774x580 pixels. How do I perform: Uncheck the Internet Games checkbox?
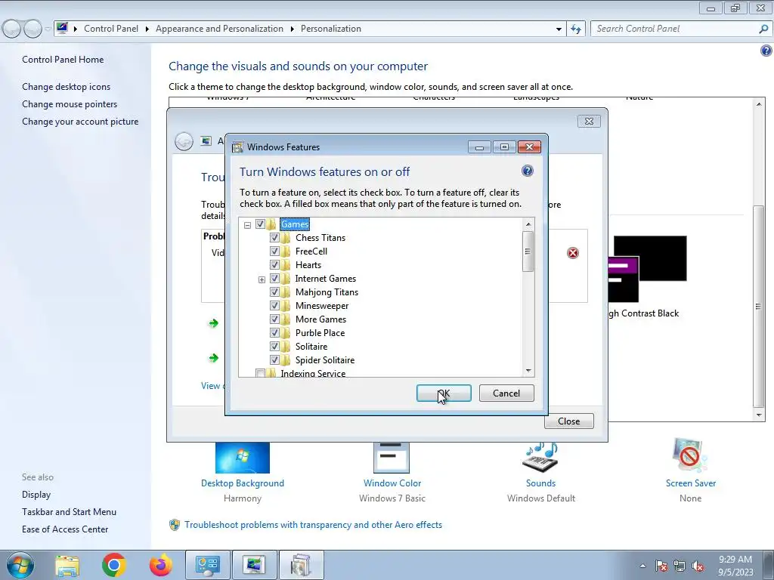[x=274, y=279]
